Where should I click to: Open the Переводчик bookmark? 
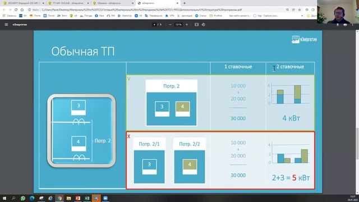tap(154, 16)
